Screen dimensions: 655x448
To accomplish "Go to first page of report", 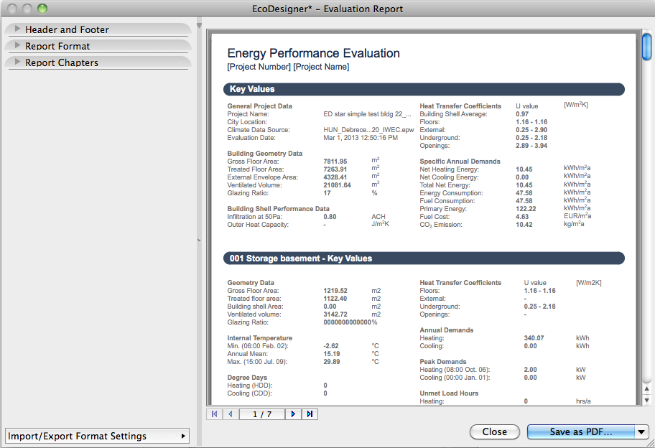I will [x=214, y=414].
